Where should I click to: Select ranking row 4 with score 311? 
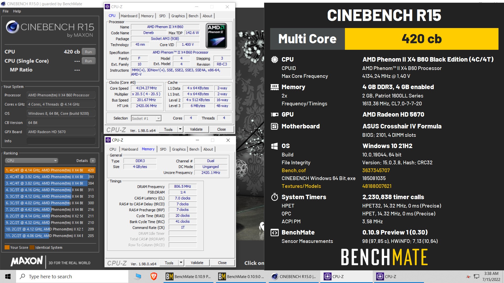pyautogui.click(x=50, y=190)
